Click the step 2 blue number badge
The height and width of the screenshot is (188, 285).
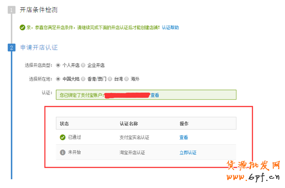(11, 48)
